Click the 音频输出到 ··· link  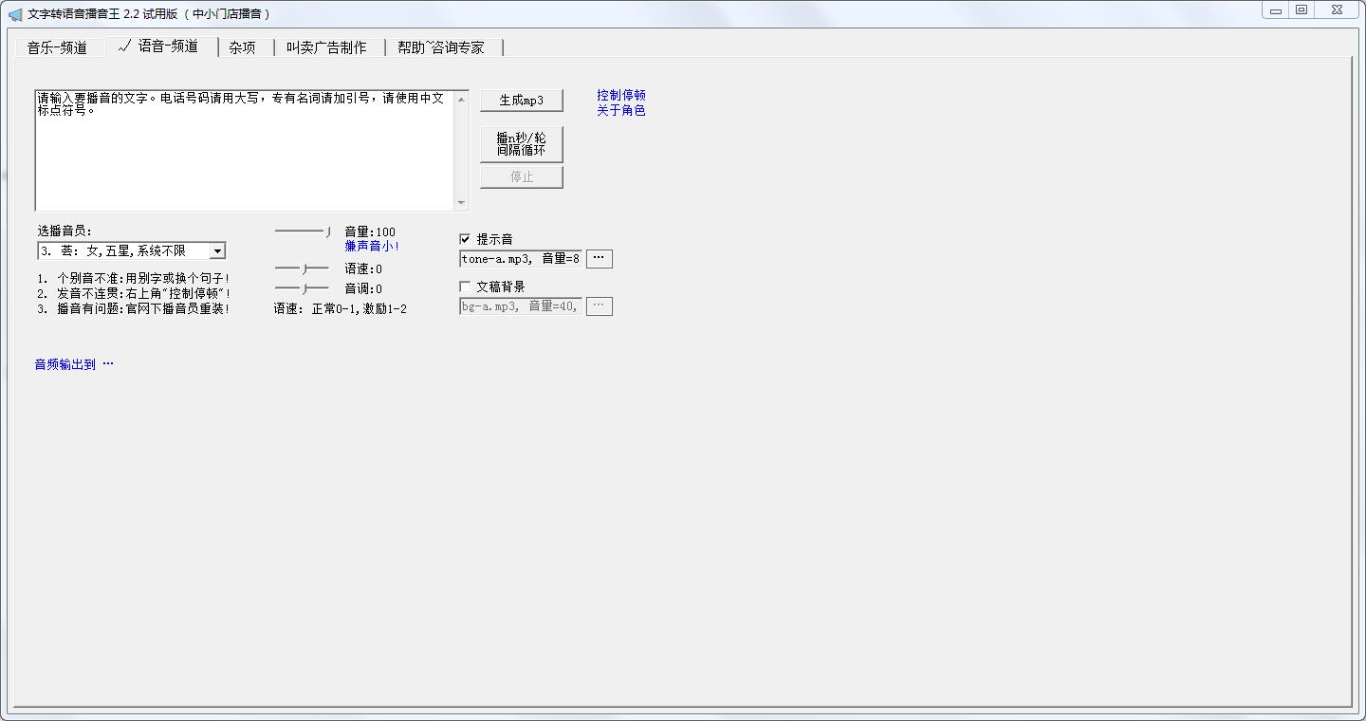click(74, 364)
